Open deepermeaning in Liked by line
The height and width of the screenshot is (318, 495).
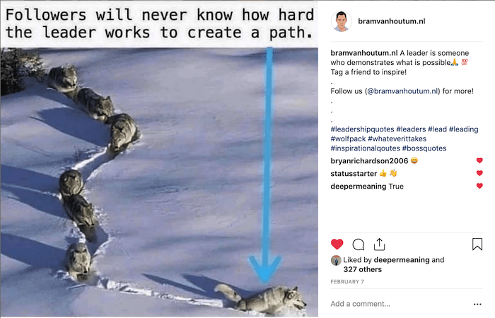(x=402, y=259)
